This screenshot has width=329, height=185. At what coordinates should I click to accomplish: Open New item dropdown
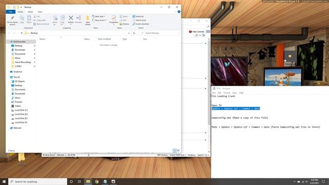(x=99, y=16)
